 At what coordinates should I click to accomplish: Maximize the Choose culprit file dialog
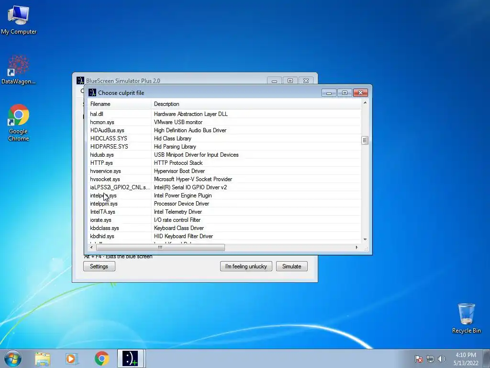(x=345, y=92)
